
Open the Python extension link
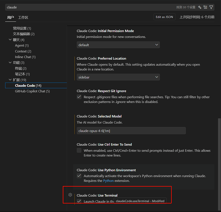[x=108, y=181]
